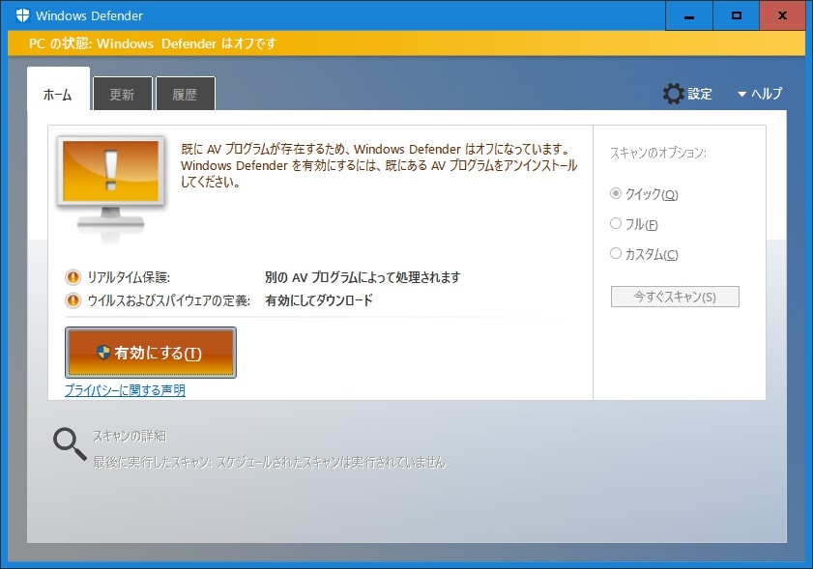The width and height of the screenshot is (813, 569).
Task: Click the Windows Defender title bar text
Action: click(89, 15)
